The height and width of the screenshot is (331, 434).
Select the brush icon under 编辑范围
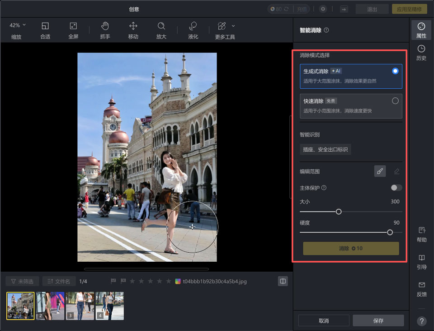(x=380, y=171)
